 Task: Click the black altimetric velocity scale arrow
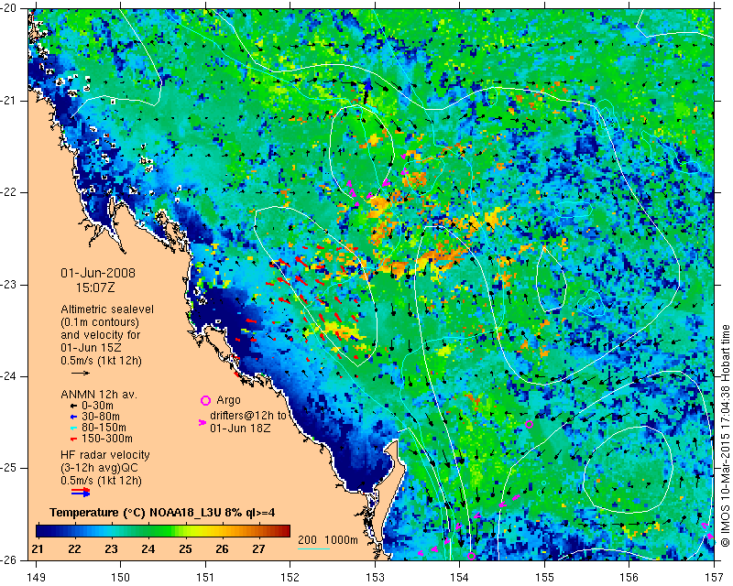point(81,373)
